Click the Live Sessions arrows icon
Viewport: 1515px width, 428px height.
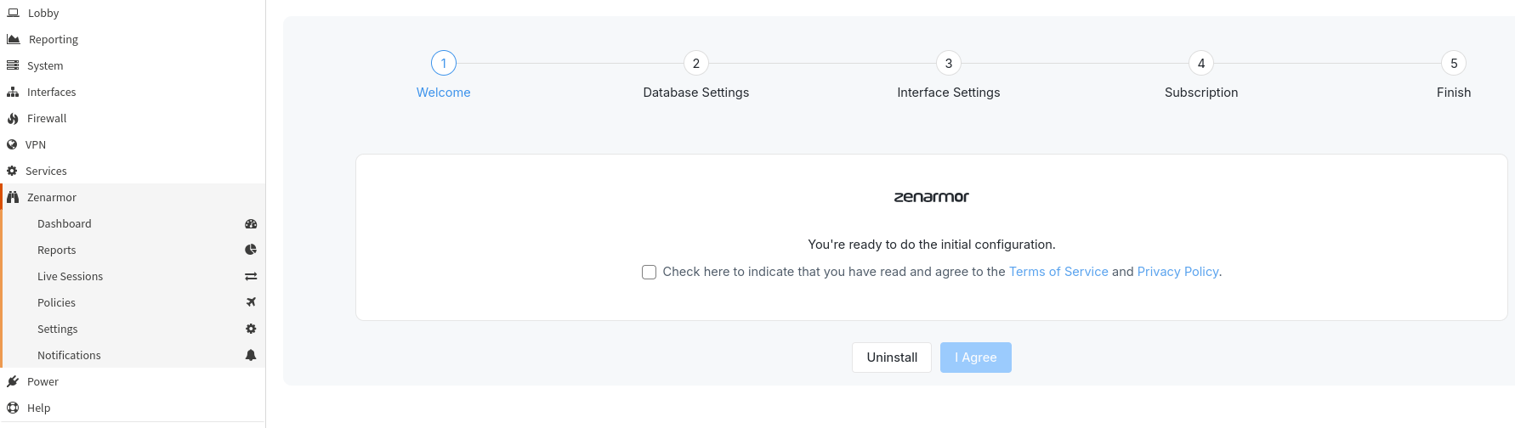pos(251,277)
